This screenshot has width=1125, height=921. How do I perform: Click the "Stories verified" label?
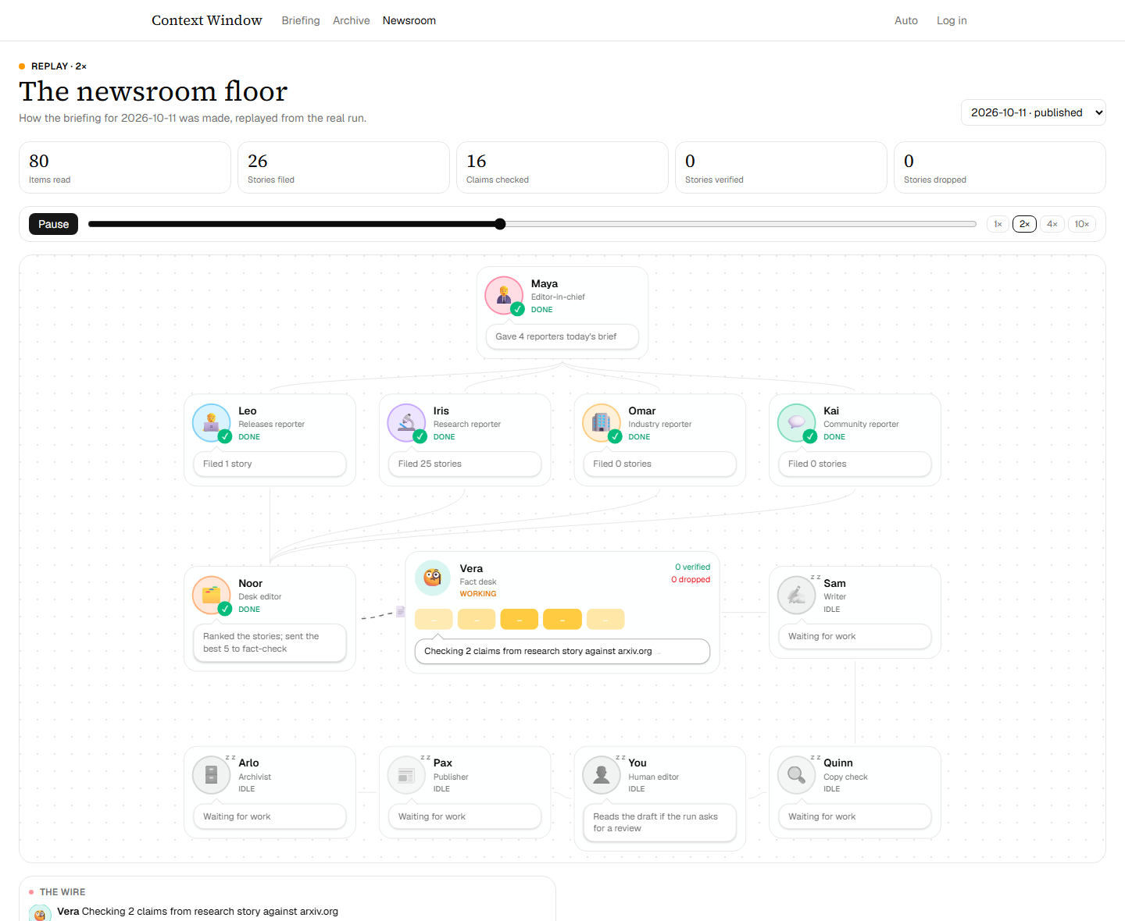714,180
